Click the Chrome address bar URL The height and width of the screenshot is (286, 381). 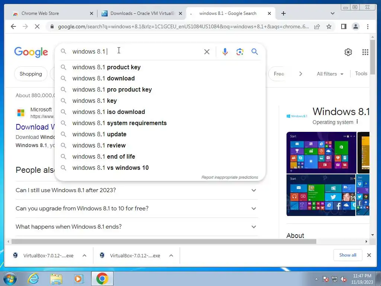[x=183, y=26]
